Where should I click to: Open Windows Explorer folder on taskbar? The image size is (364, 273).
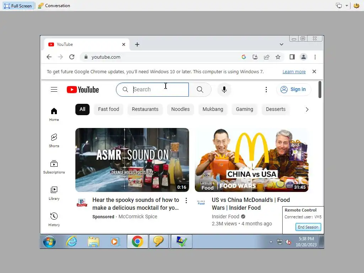(93, 242)
